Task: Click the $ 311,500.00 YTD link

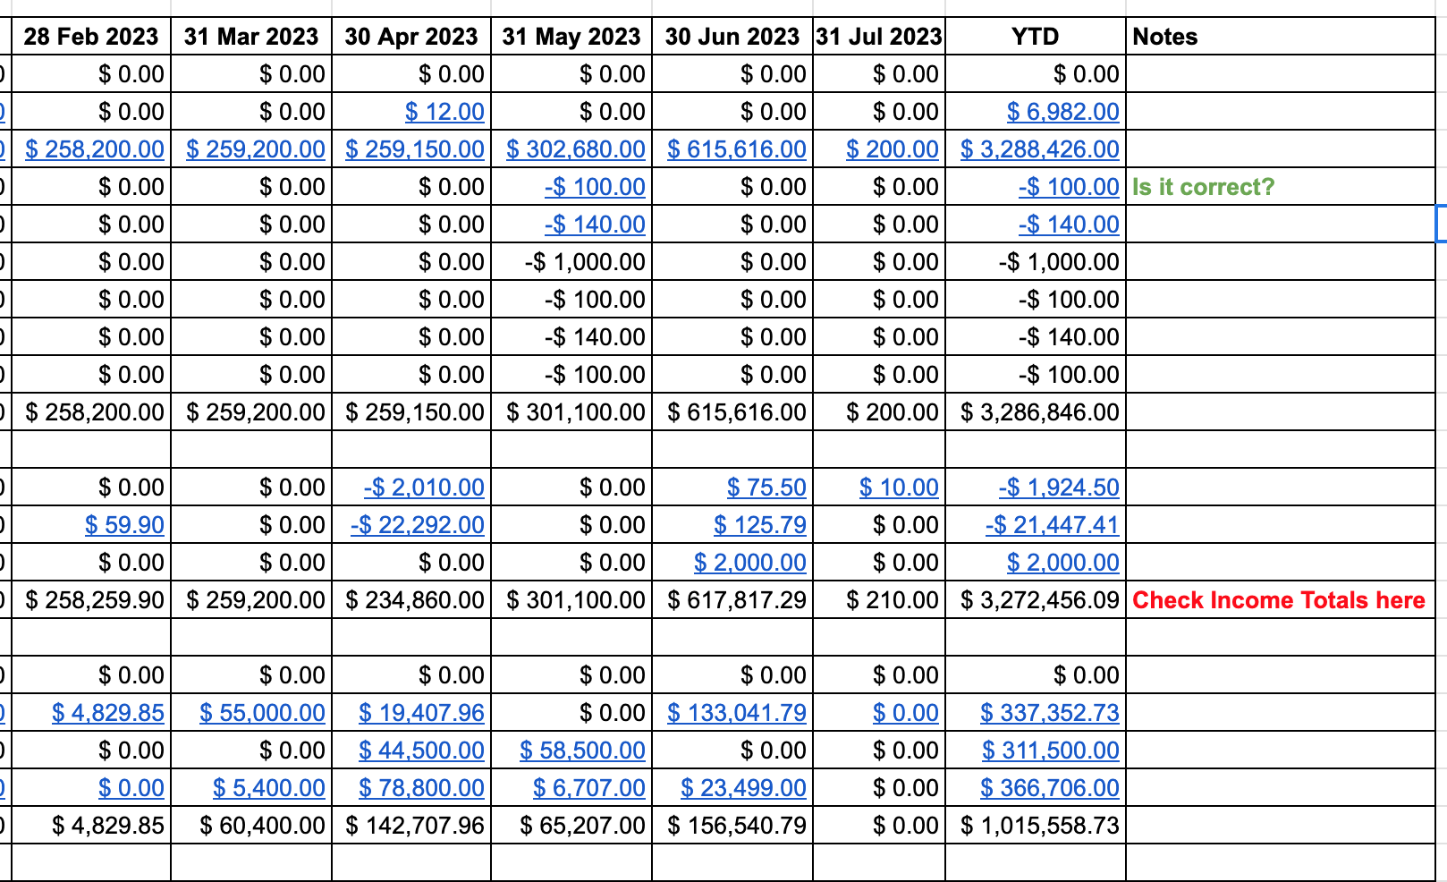Action: [x=1050, y=751]
